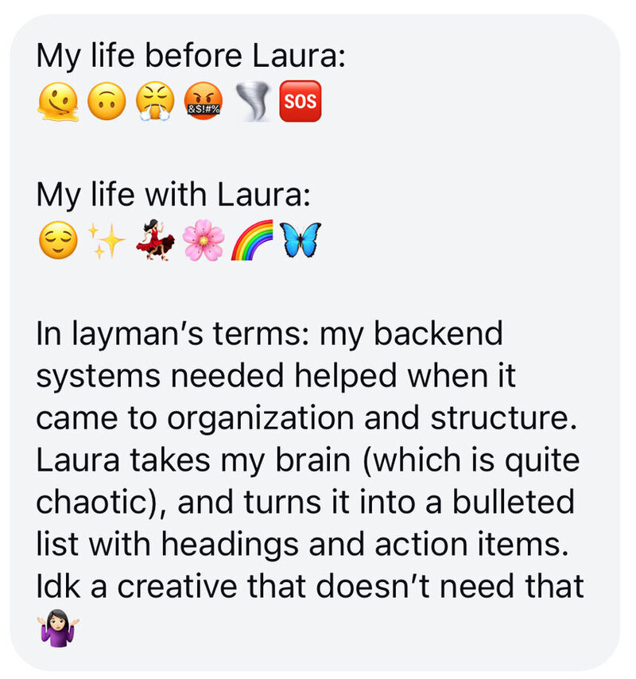Select the tornado emoji
The image size is (636, 679).
pyautogui.click(x=253, y=102)
